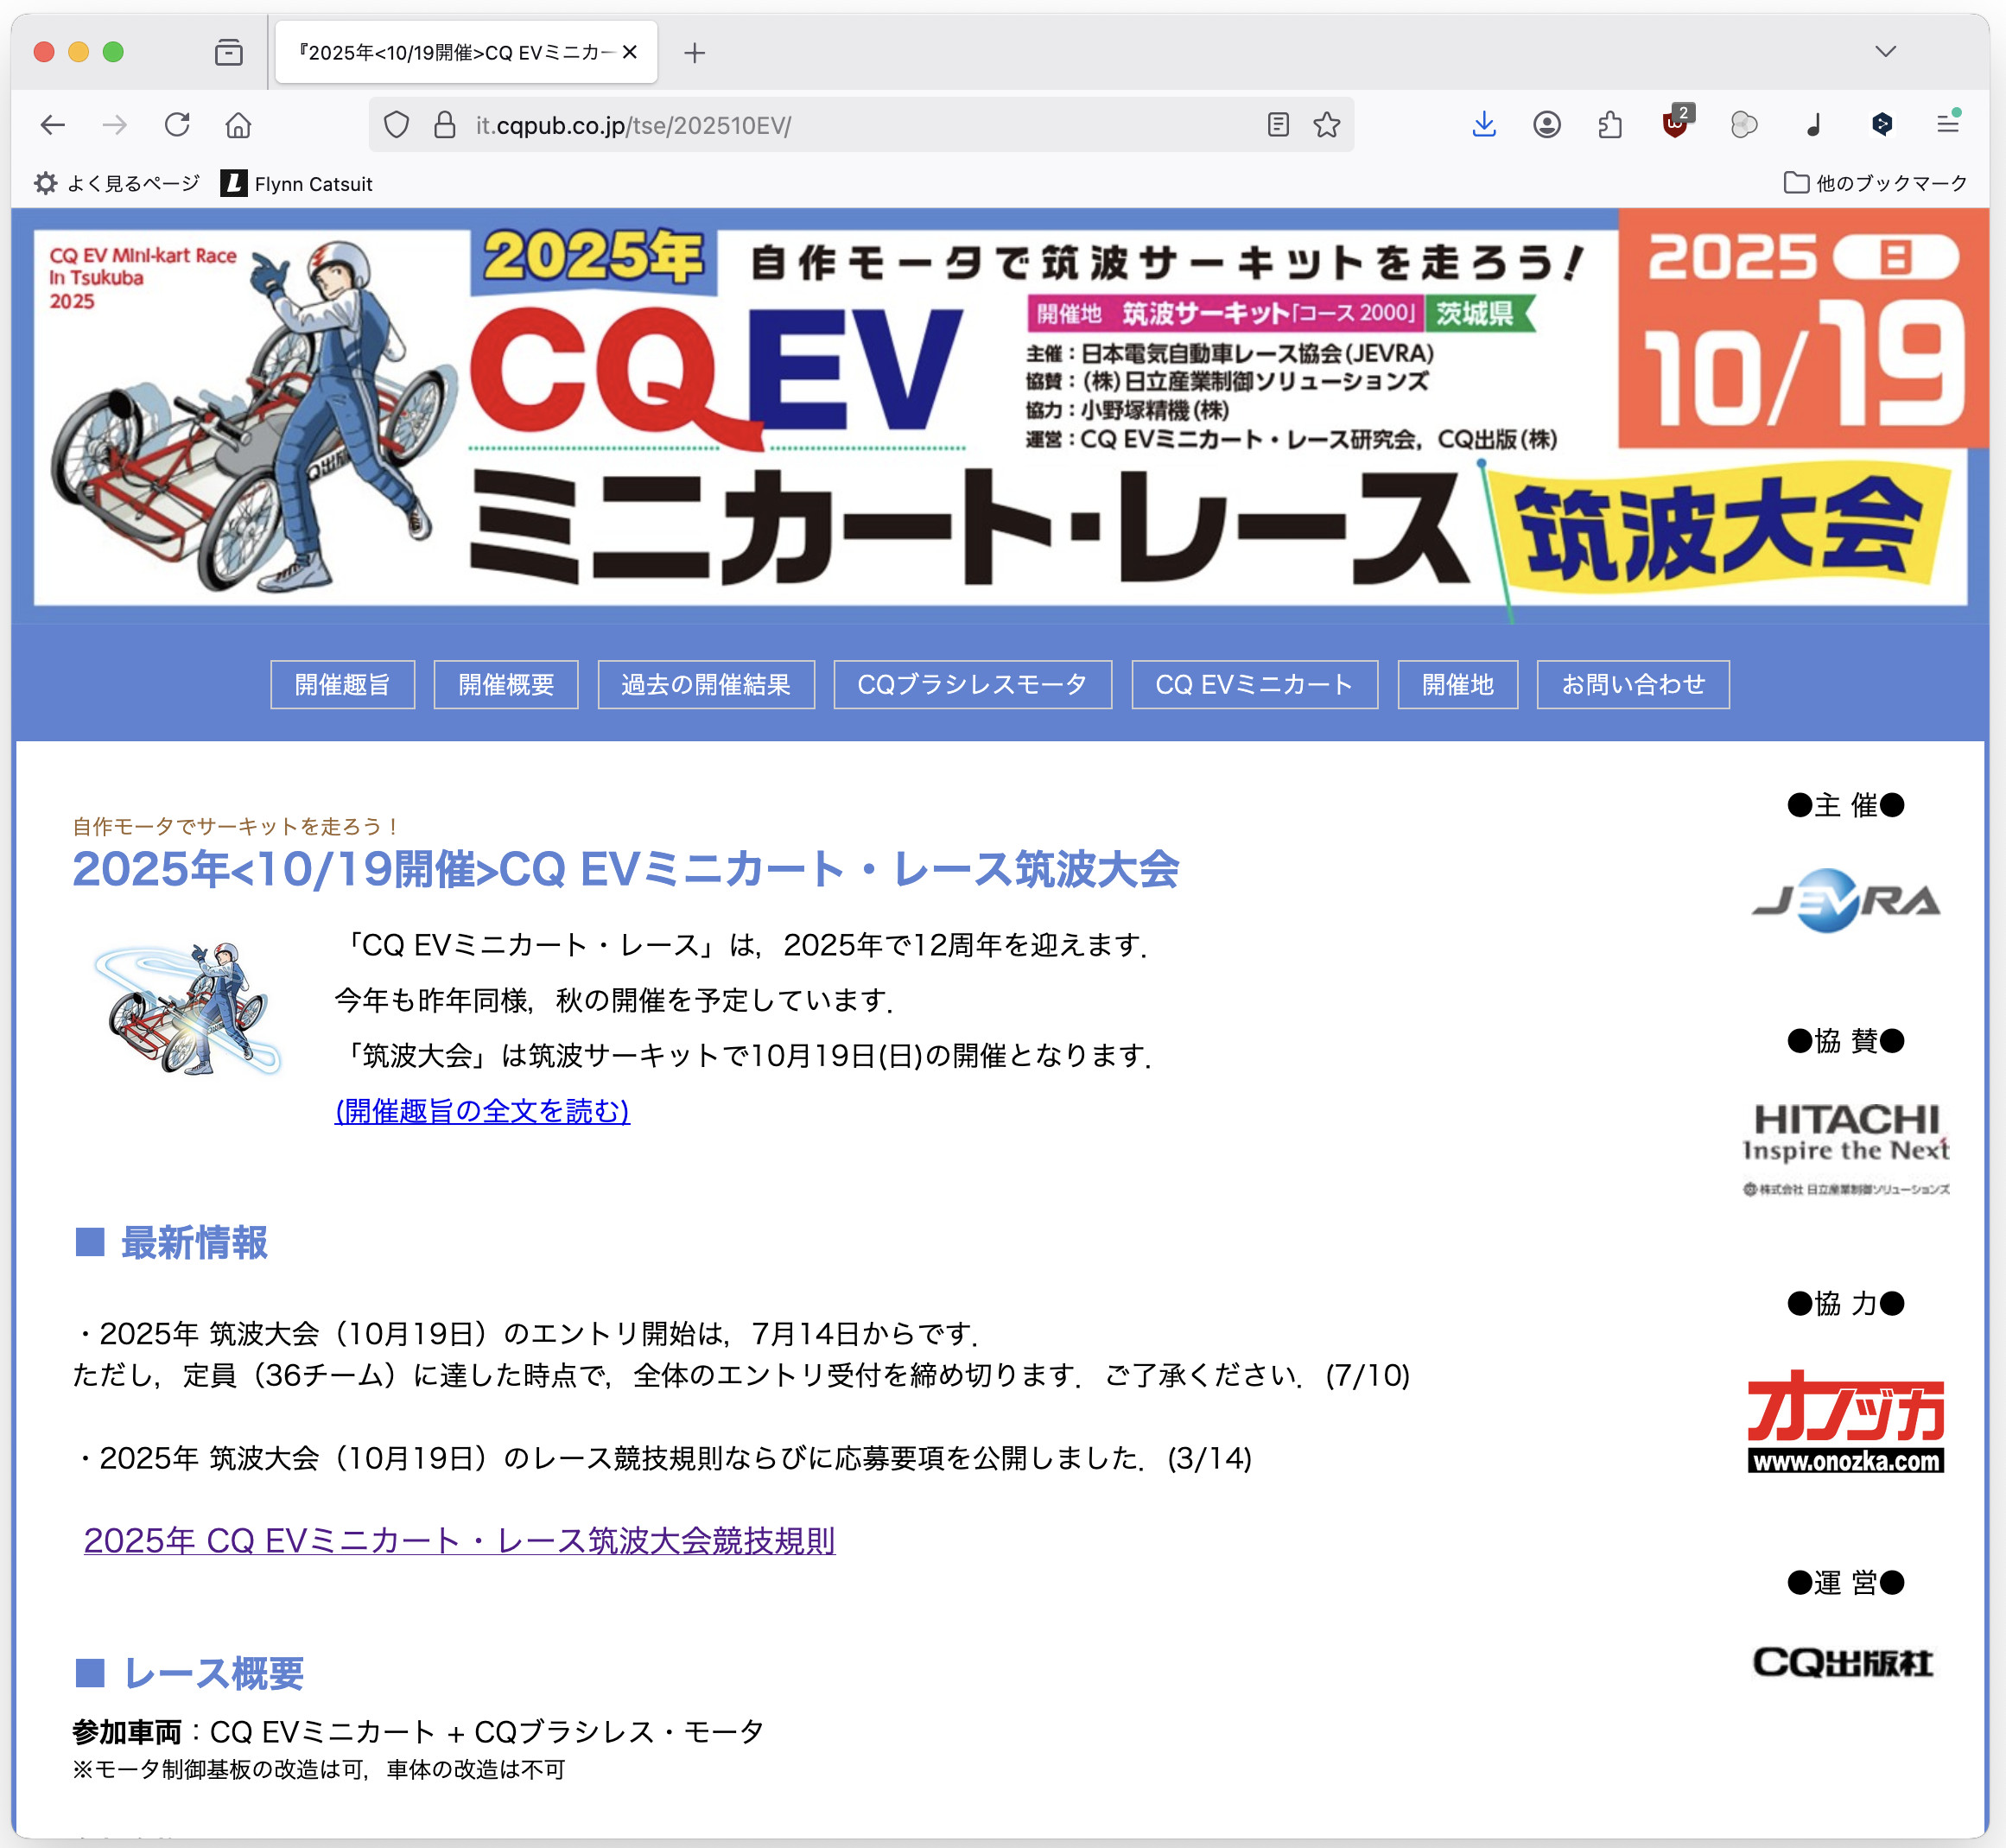Open a new tab with plus button

point(694,52)
